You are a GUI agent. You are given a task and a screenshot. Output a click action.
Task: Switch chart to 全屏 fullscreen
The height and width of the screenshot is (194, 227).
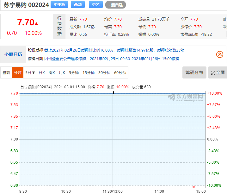218,72
